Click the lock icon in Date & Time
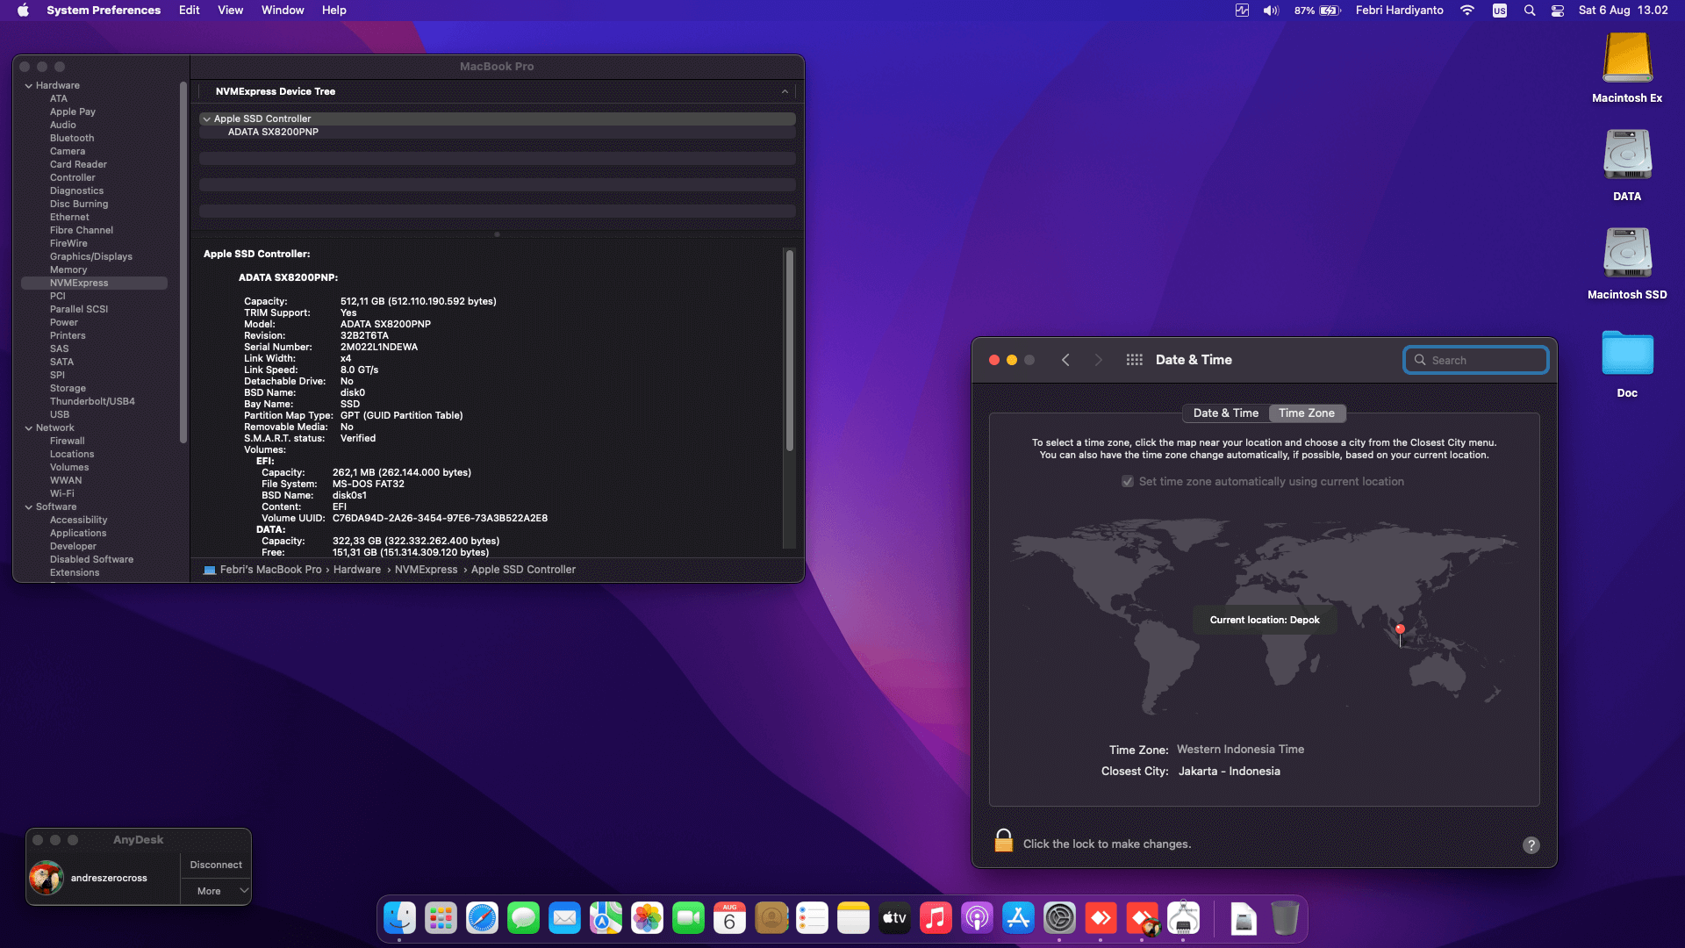 pos(1004,841)
